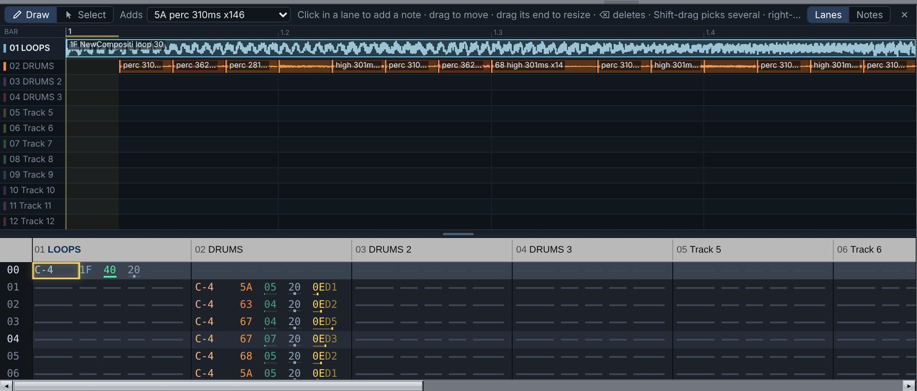The image size is (917, 391).
Task: Click the 1F NewCompositi loop 30 clip
Action: (491, 48)
